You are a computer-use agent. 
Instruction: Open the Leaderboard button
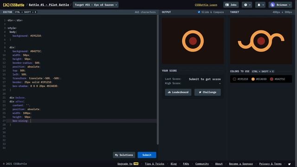click(x=178, y=92)
